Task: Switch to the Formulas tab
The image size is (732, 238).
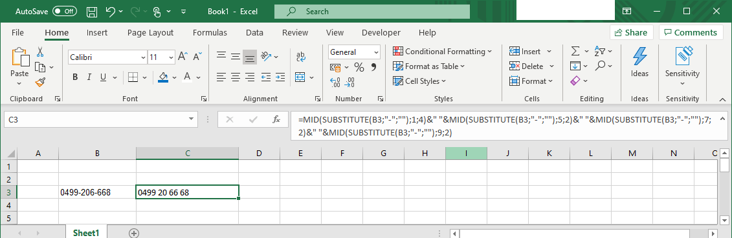Action: coord(210,32)
